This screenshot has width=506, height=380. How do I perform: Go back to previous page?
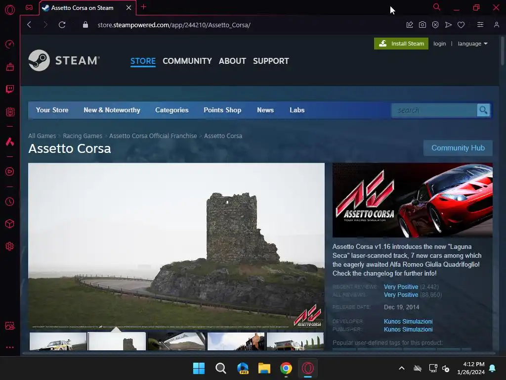29,25
